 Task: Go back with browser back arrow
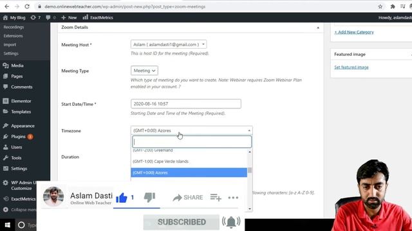point(7,6)
